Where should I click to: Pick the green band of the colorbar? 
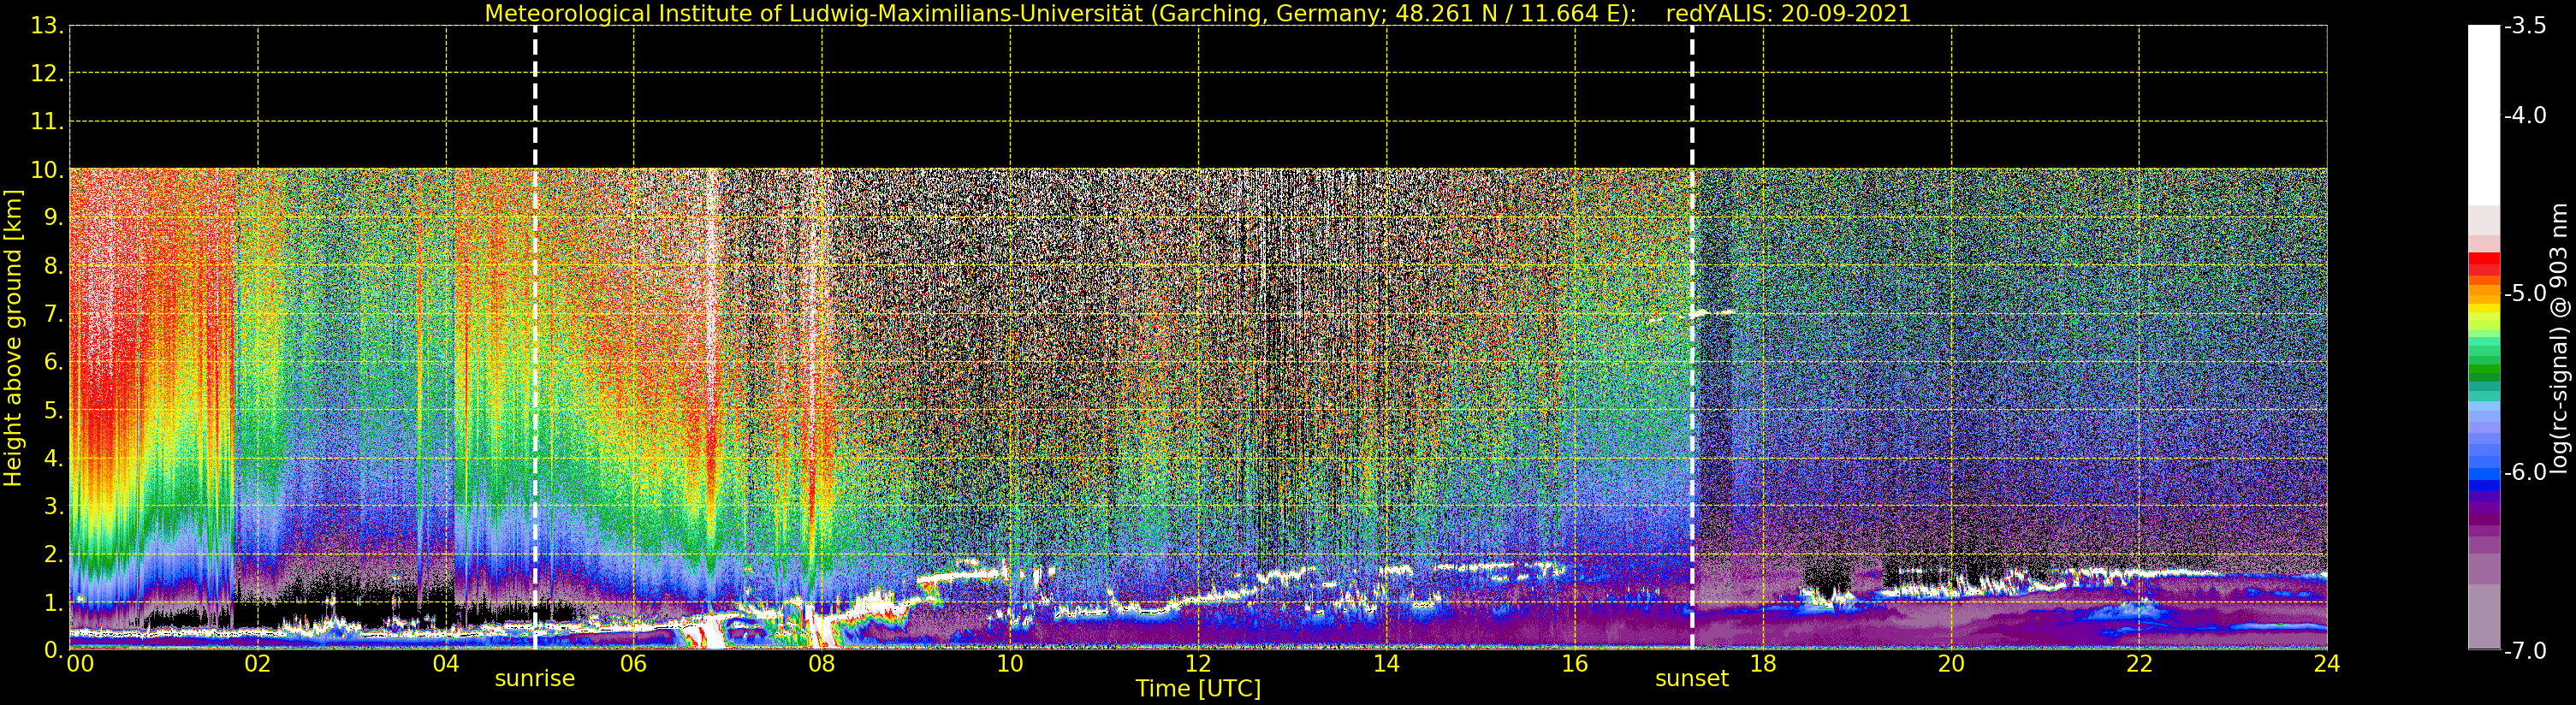2484,370
